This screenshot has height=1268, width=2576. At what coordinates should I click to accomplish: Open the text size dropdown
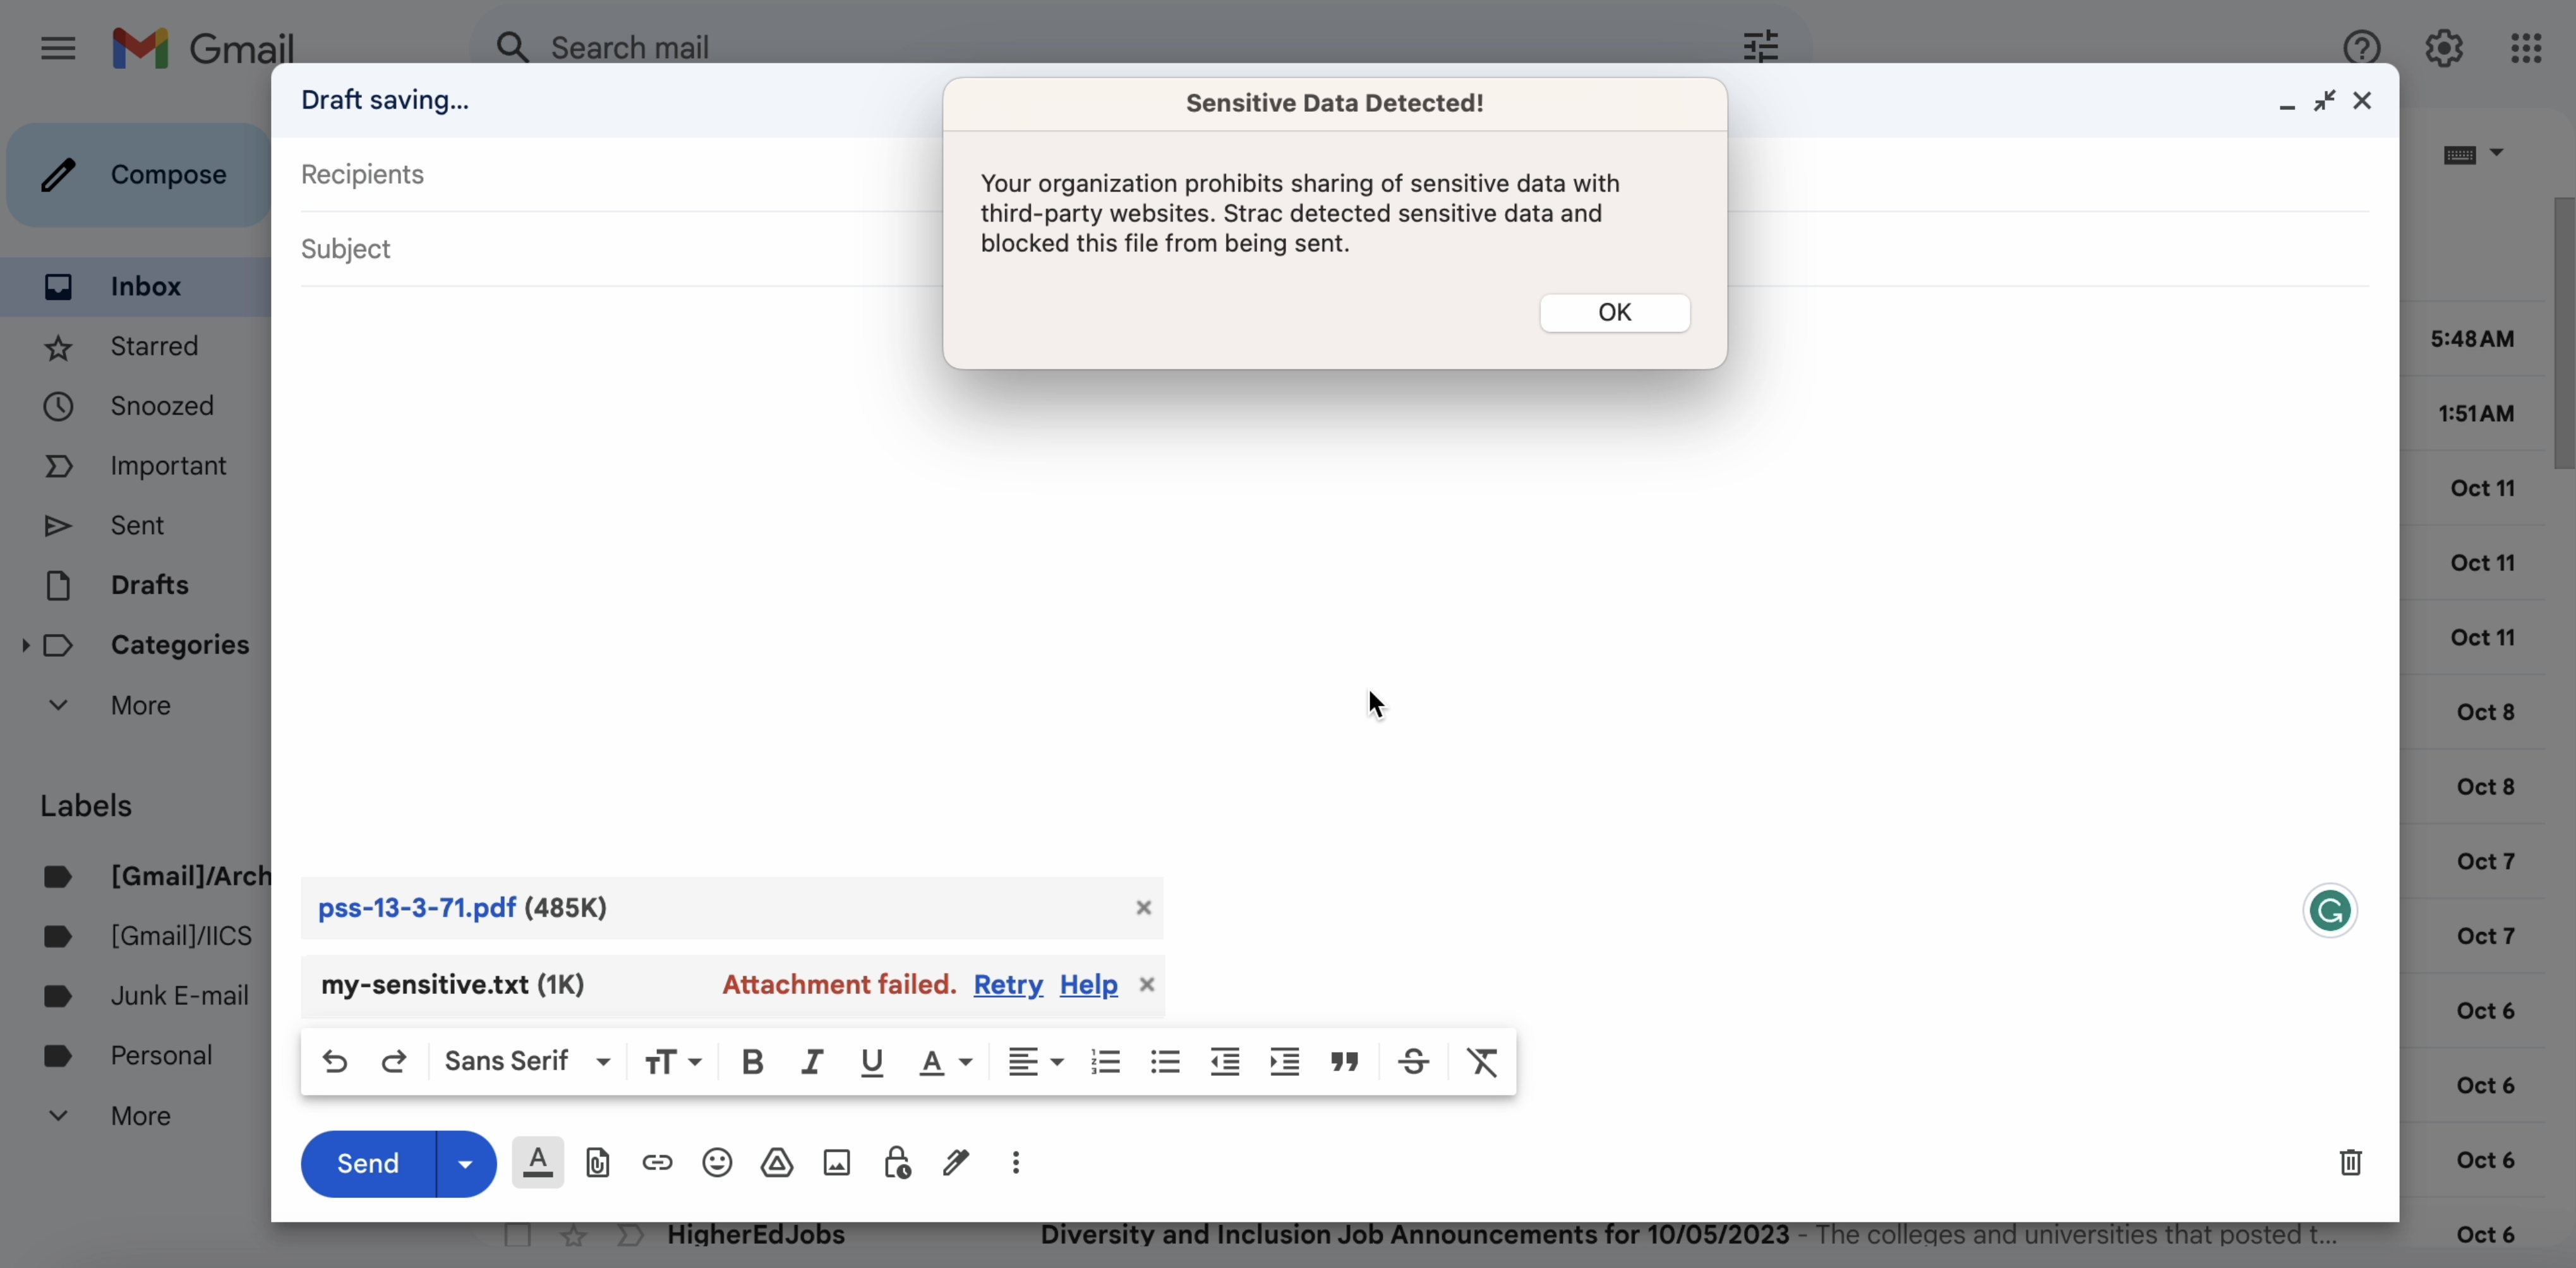[673, 1061]
